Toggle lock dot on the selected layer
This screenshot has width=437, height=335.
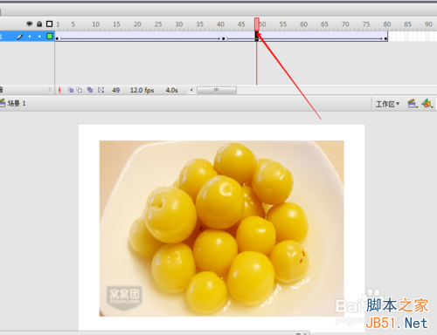[x=39, y=37]
